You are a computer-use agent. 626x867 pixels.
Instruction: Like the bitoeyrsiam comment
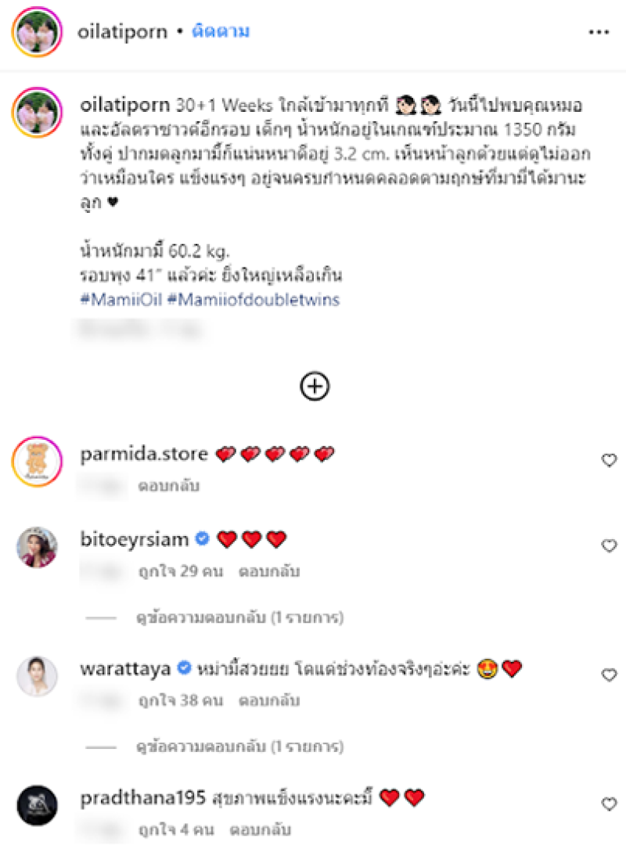coord(609,545)
